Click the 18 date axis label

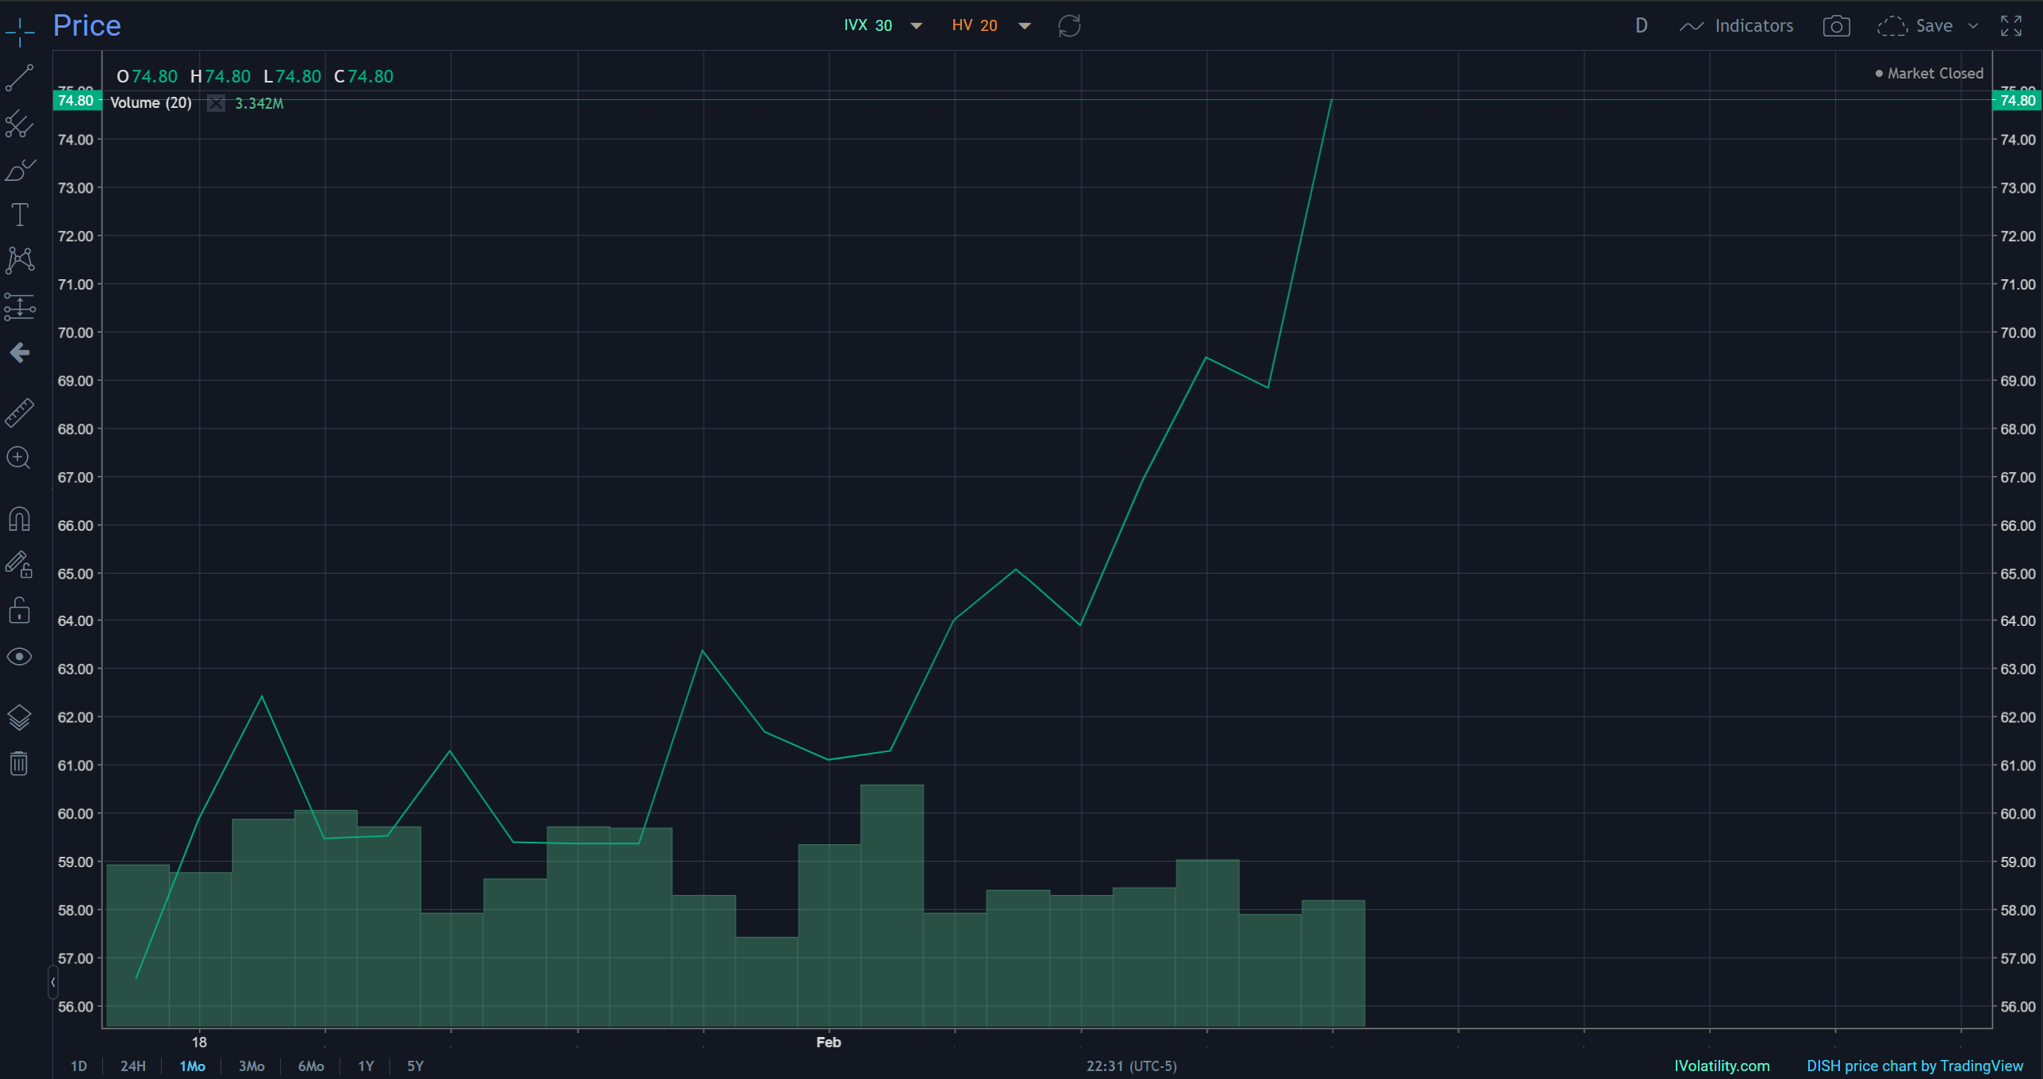coord(199,1043)
